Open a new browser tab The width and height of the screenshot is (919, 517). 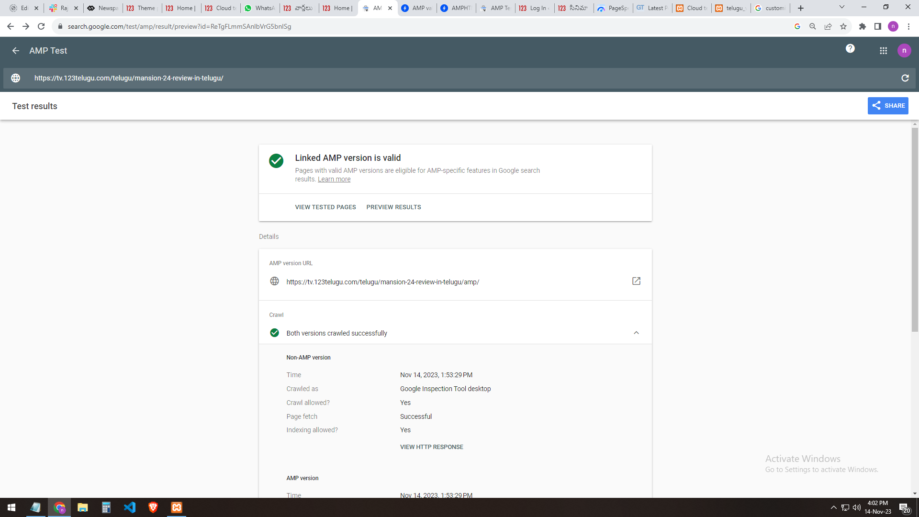tap(801, 8)
